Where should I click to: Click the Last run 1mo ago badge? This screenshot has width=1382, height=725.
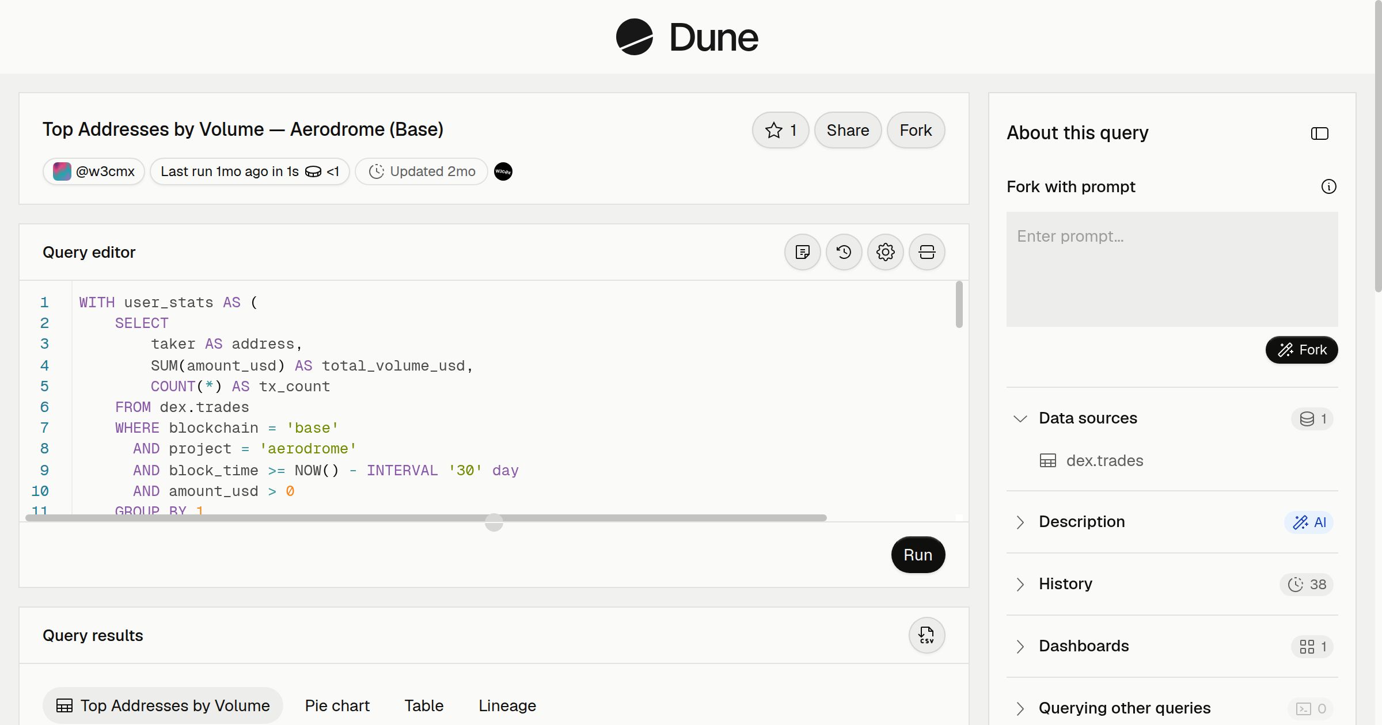point(250,171)
